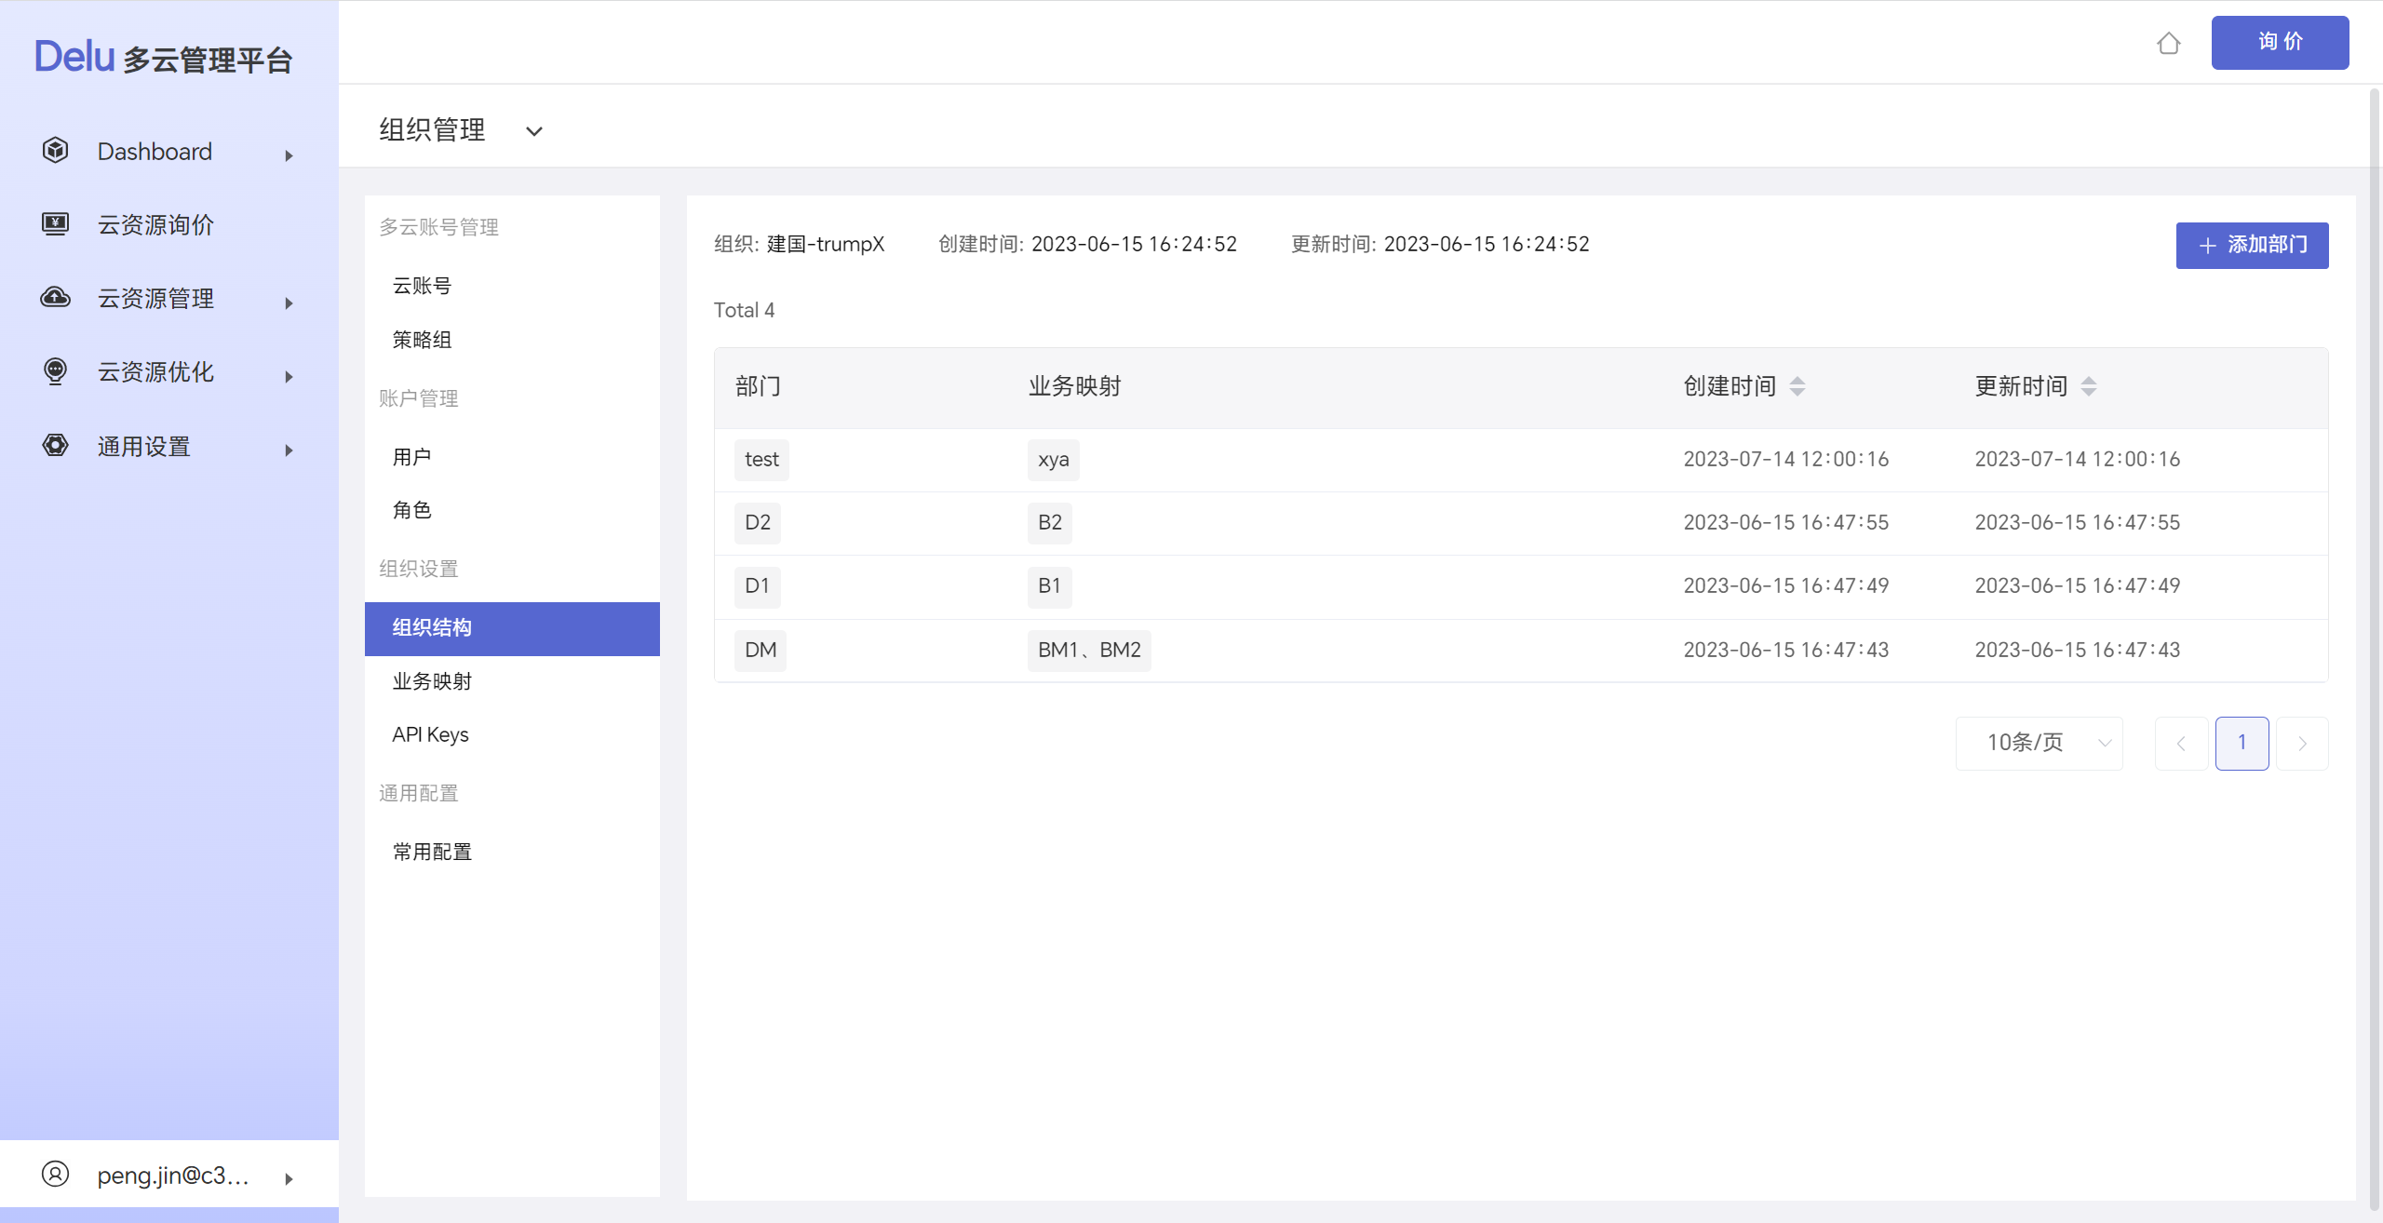Open the 10条/页 page size dropdown
The image size is (2383, 1223).
(x=2039, y=743)
